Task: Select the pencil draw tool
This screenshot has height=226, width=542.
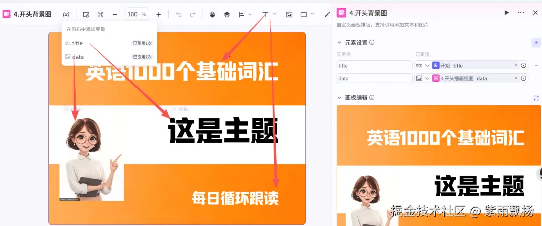Action: click(x=327, y=14)
